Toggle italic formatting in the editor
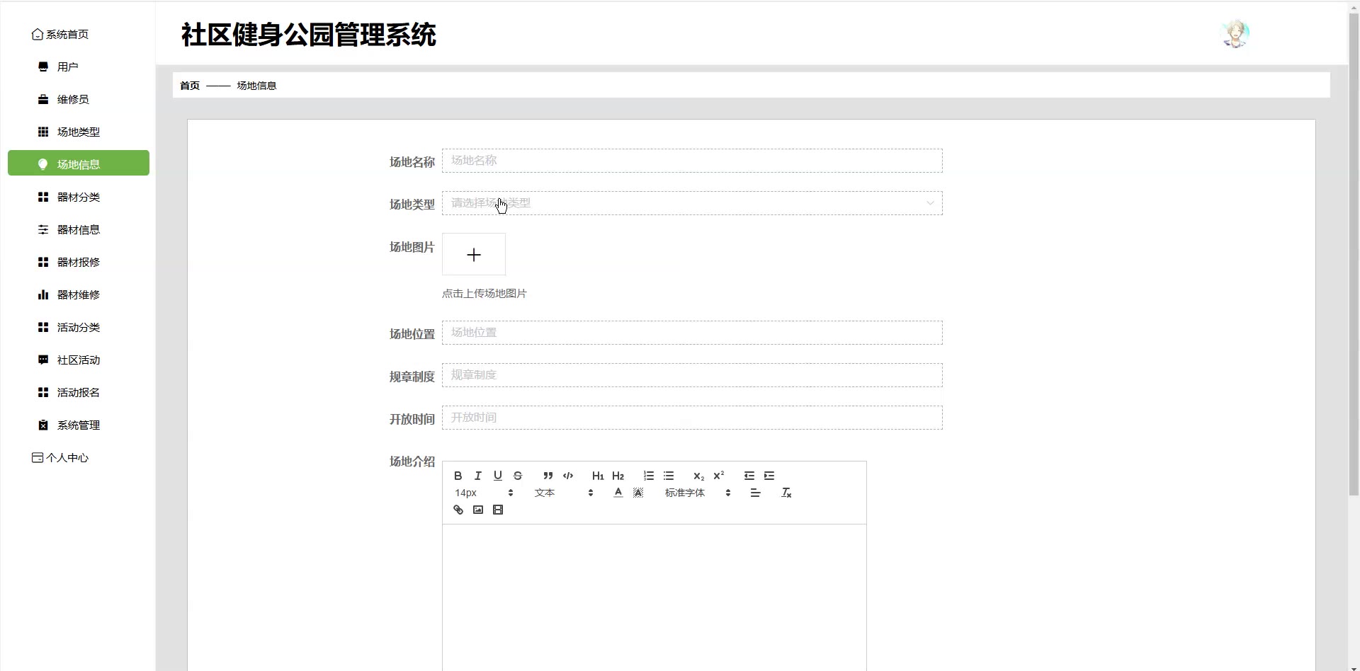1360x671 pixels. pos(478,476)
